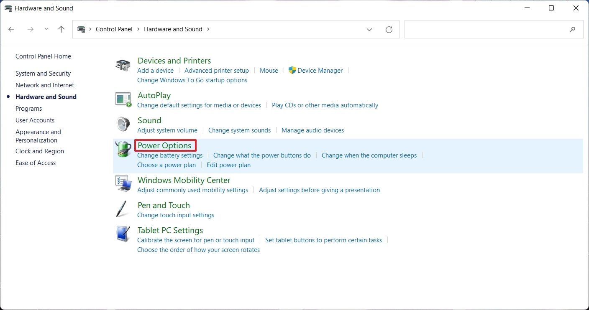Screen dimensions: 589x310
Task: Open Pen and Touch heading
Action: (x=164, y=205)
